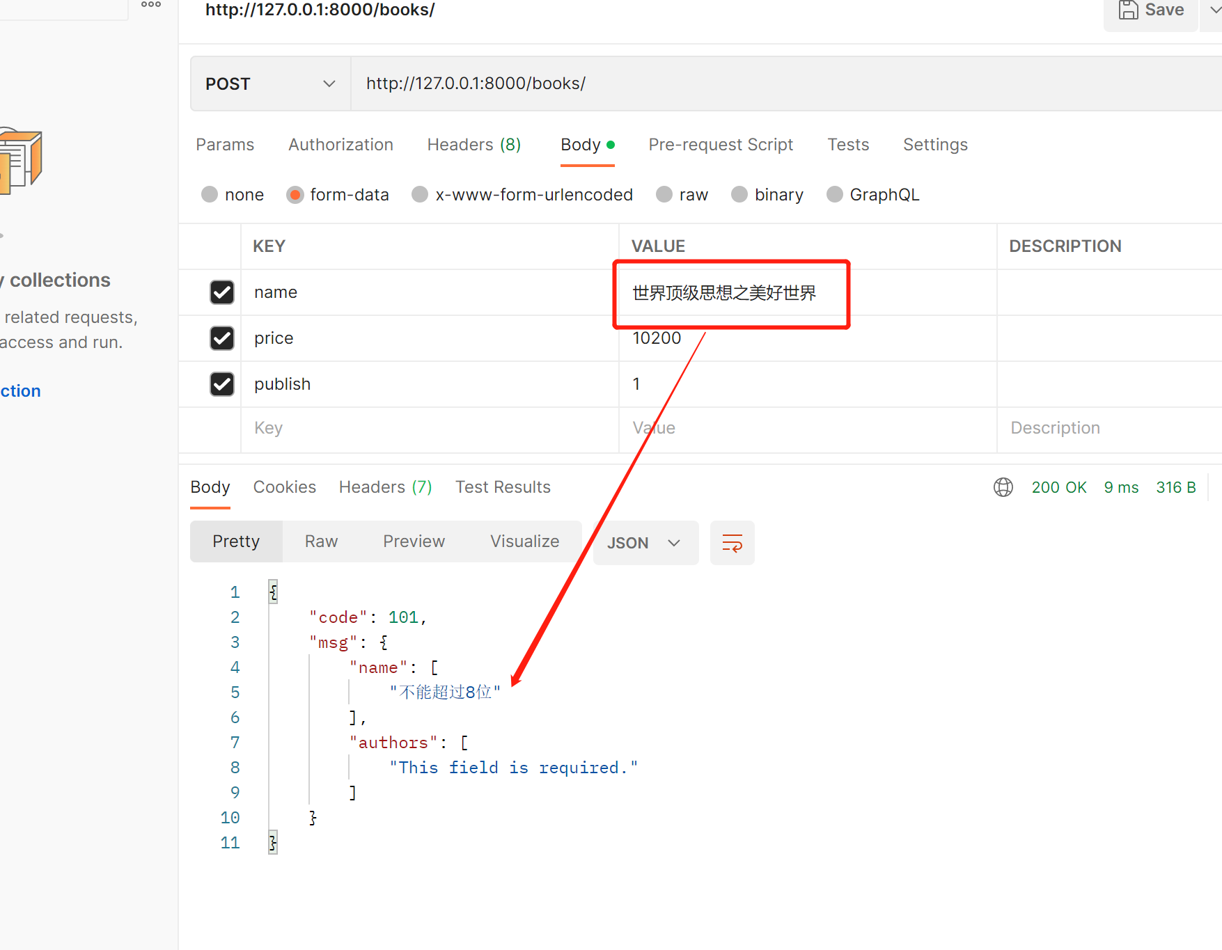Screen dimensions: 1222x950
Task: Click the empty Description placeholder field
Action: [1109, 428]
